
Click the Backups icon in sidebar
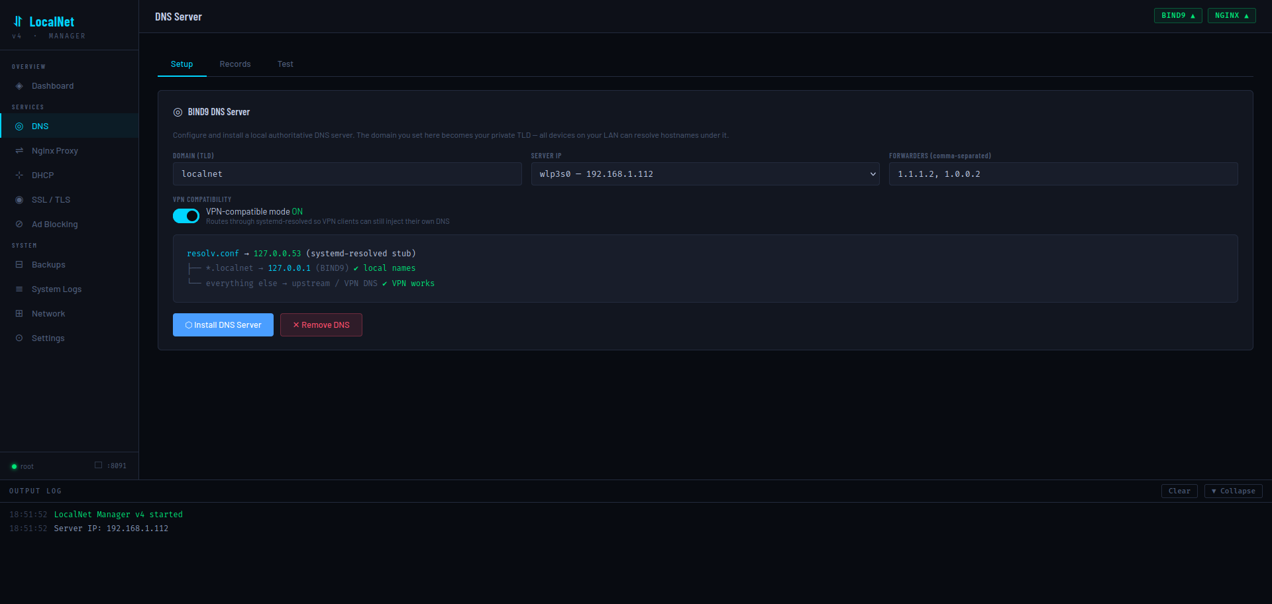(19, 265)
